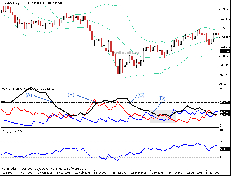Click the 20.000 ADX level label

pyautogui.click(x=224, y=115)
